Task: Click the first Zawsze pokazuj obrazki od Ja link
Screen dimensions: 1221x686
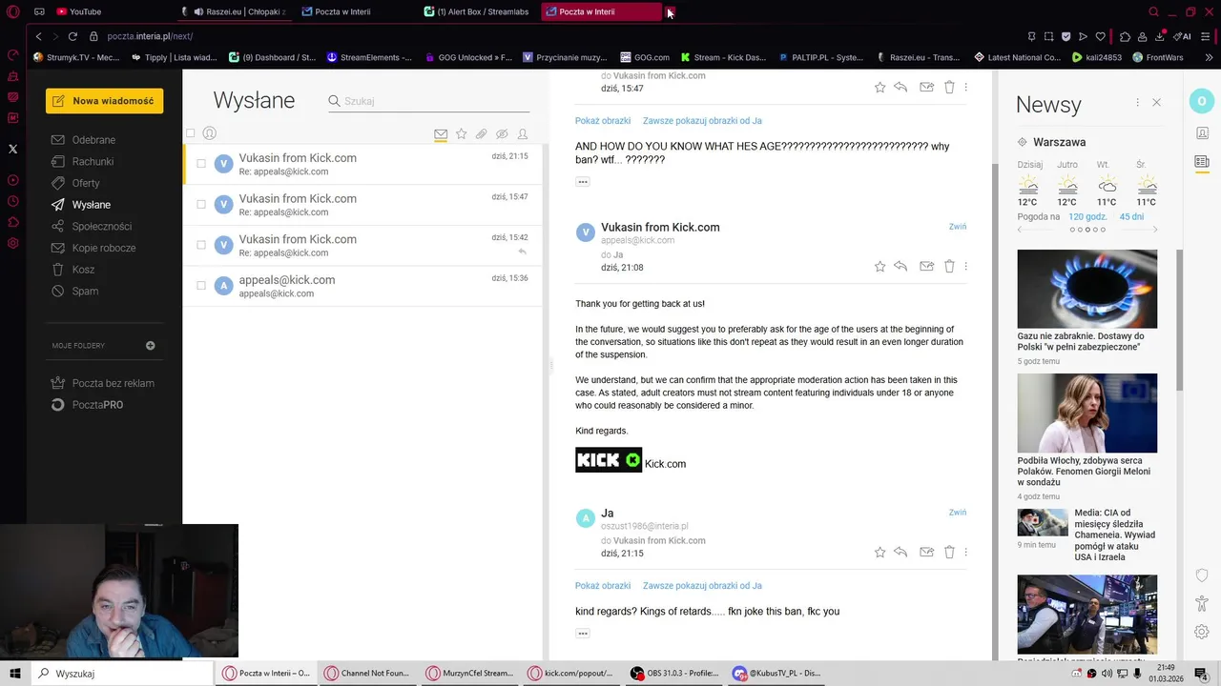Action: pos(702,121)
